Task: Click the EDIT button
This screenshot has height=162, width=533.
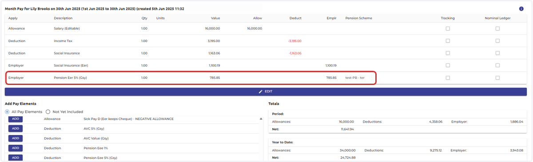Action: (x=266, y=92)
